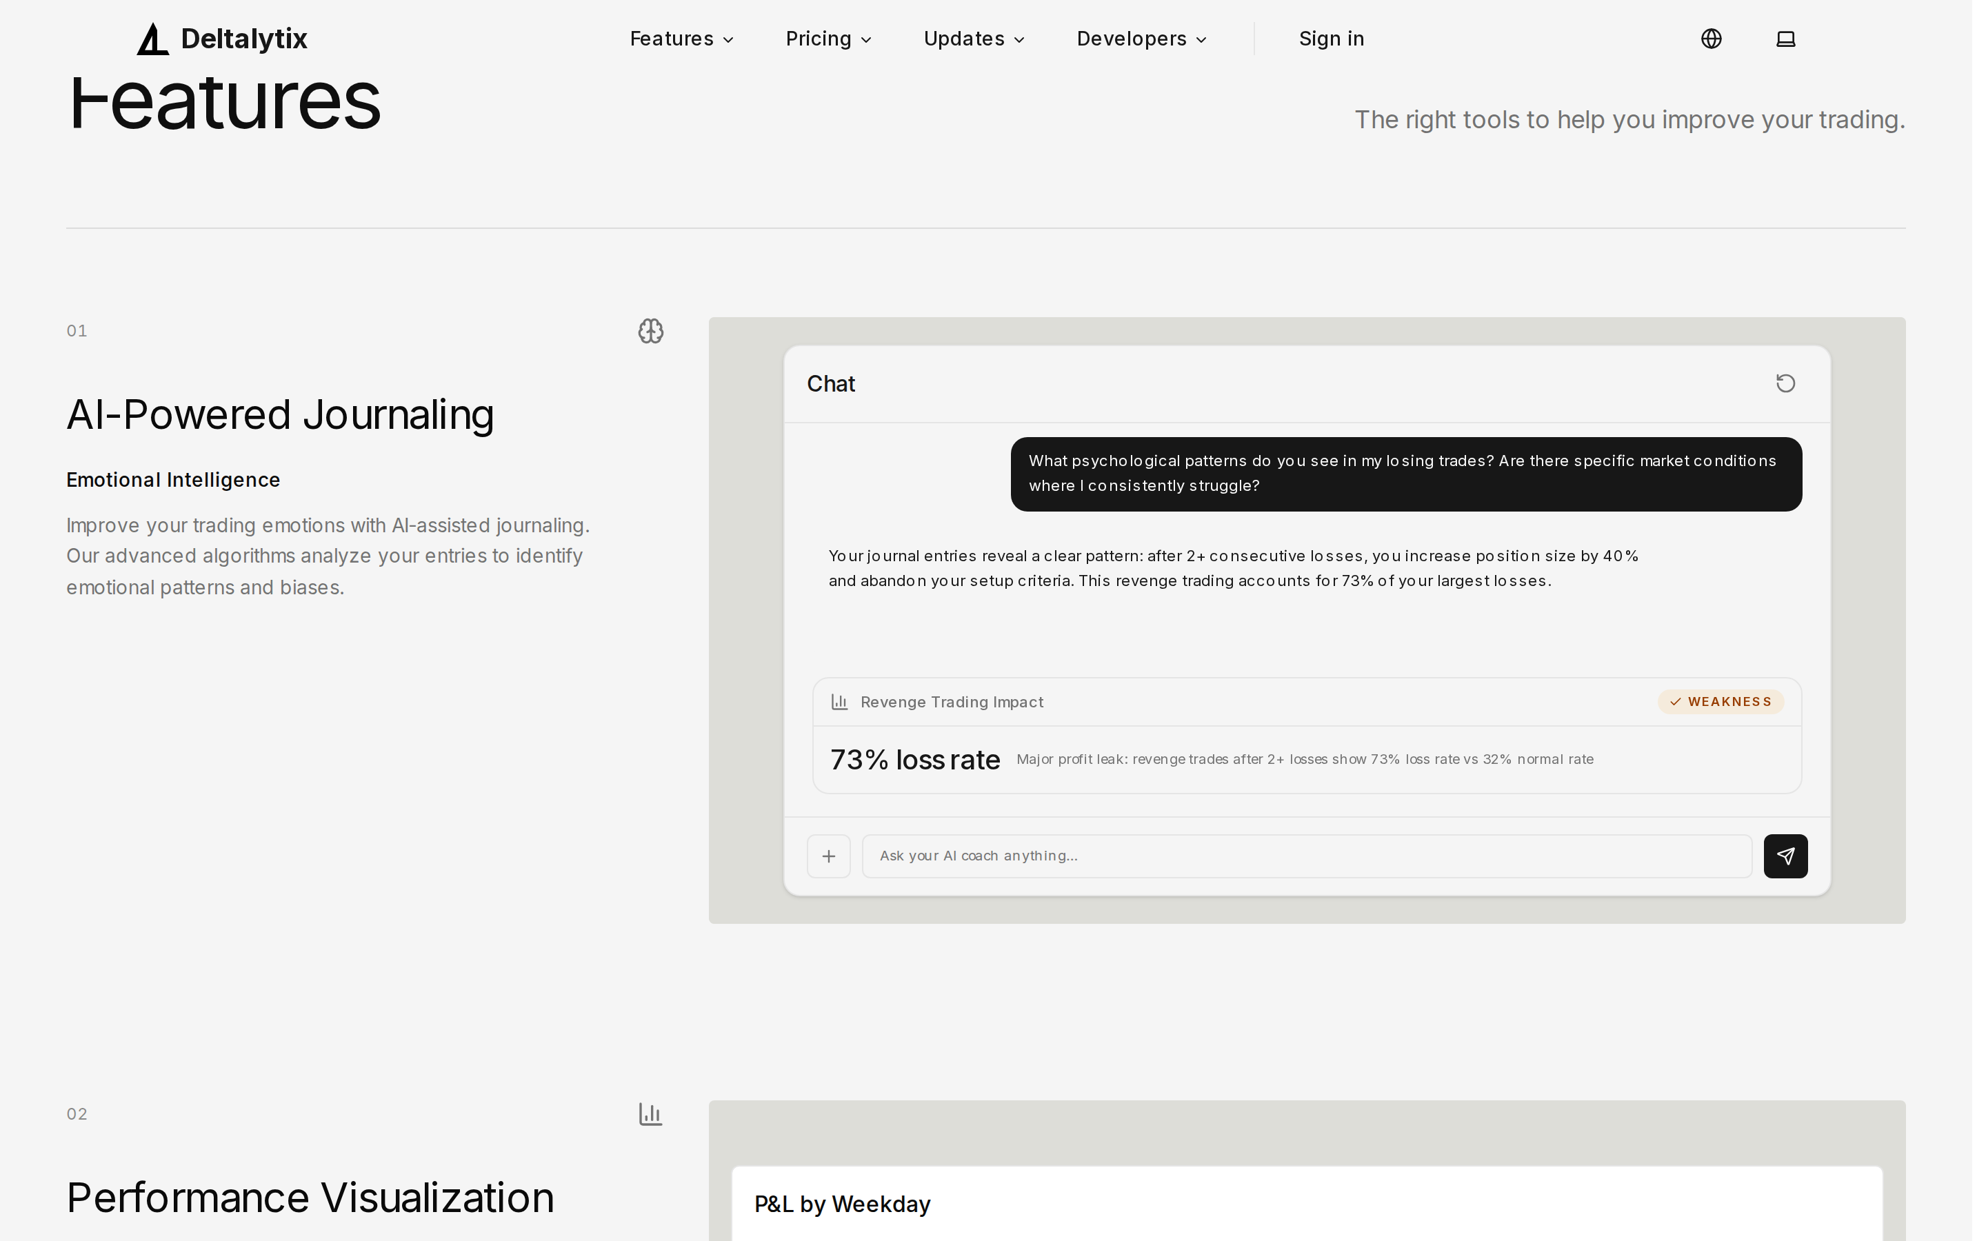Click the 'P&L by Weekday' chart title
The width and height of the screenshot is (1986, 1241).
843,1204
